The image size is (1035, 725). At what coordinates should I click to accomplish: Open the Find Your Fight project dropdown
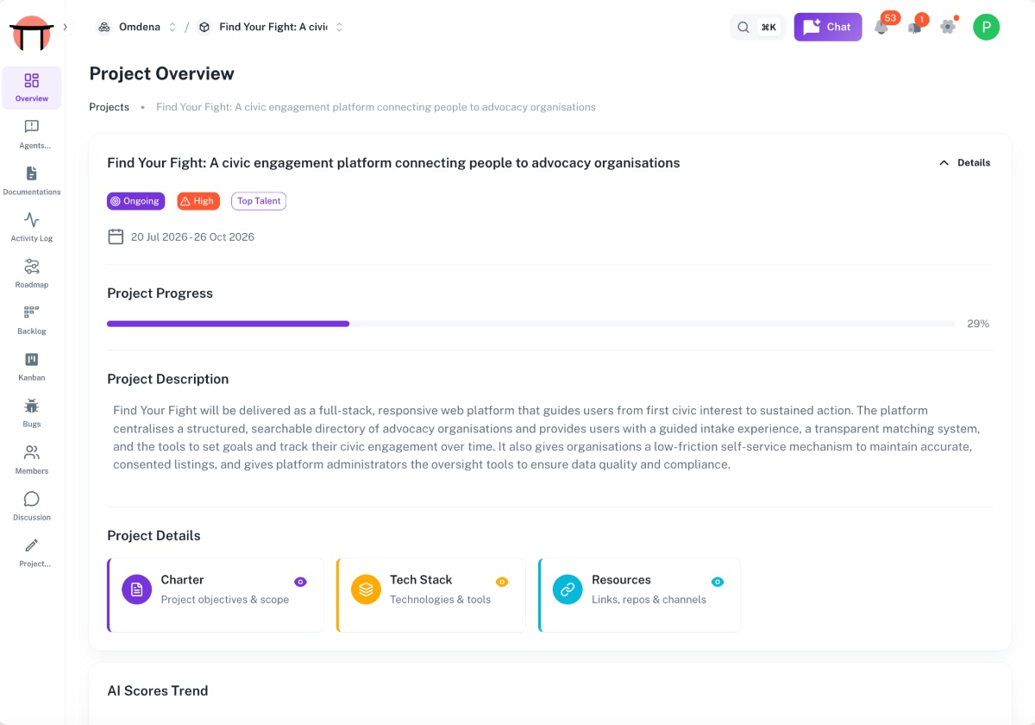271,27
